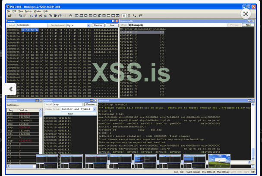The width and height of the screenshot is (262, 176).
Task: Click the hand breakpoint toolbar icon
Action: (x=70, y=15)
